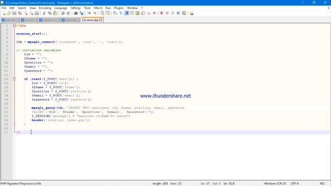Viewport: 331px width, 186px height.
Task: Open the Search menu
Action: pos(22,8)
